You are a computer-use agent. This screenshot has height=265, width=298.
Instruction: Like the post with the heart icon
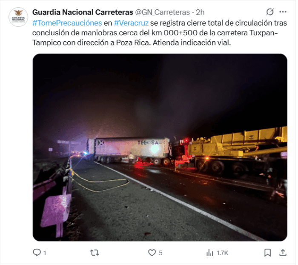click(152, 253)
